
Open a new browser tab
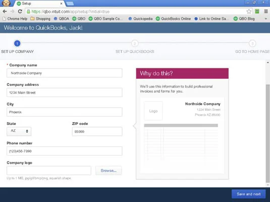[70, 4]
